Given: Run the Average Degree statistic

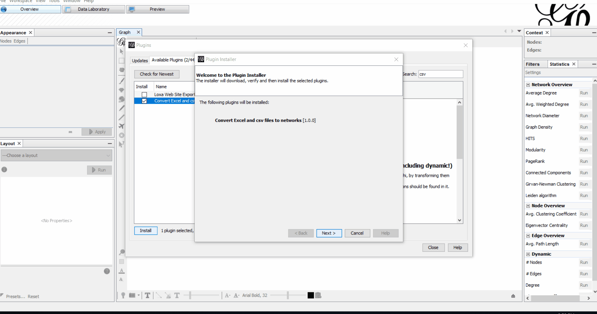Looking at the screenshot, I should 584,93.
